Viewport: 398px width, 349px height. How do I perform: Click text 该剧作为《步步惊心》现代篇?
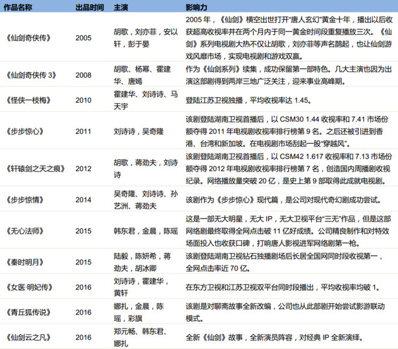[283, 200]
